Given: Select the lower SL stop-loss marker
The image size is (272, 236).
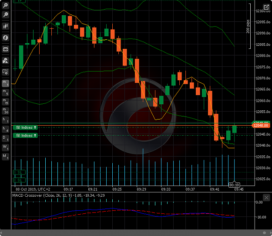Looking at the screenshot, I should coord(20,180).
